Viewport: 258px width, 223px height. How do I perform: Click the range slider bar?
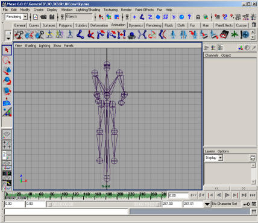[x=104, y=204]
